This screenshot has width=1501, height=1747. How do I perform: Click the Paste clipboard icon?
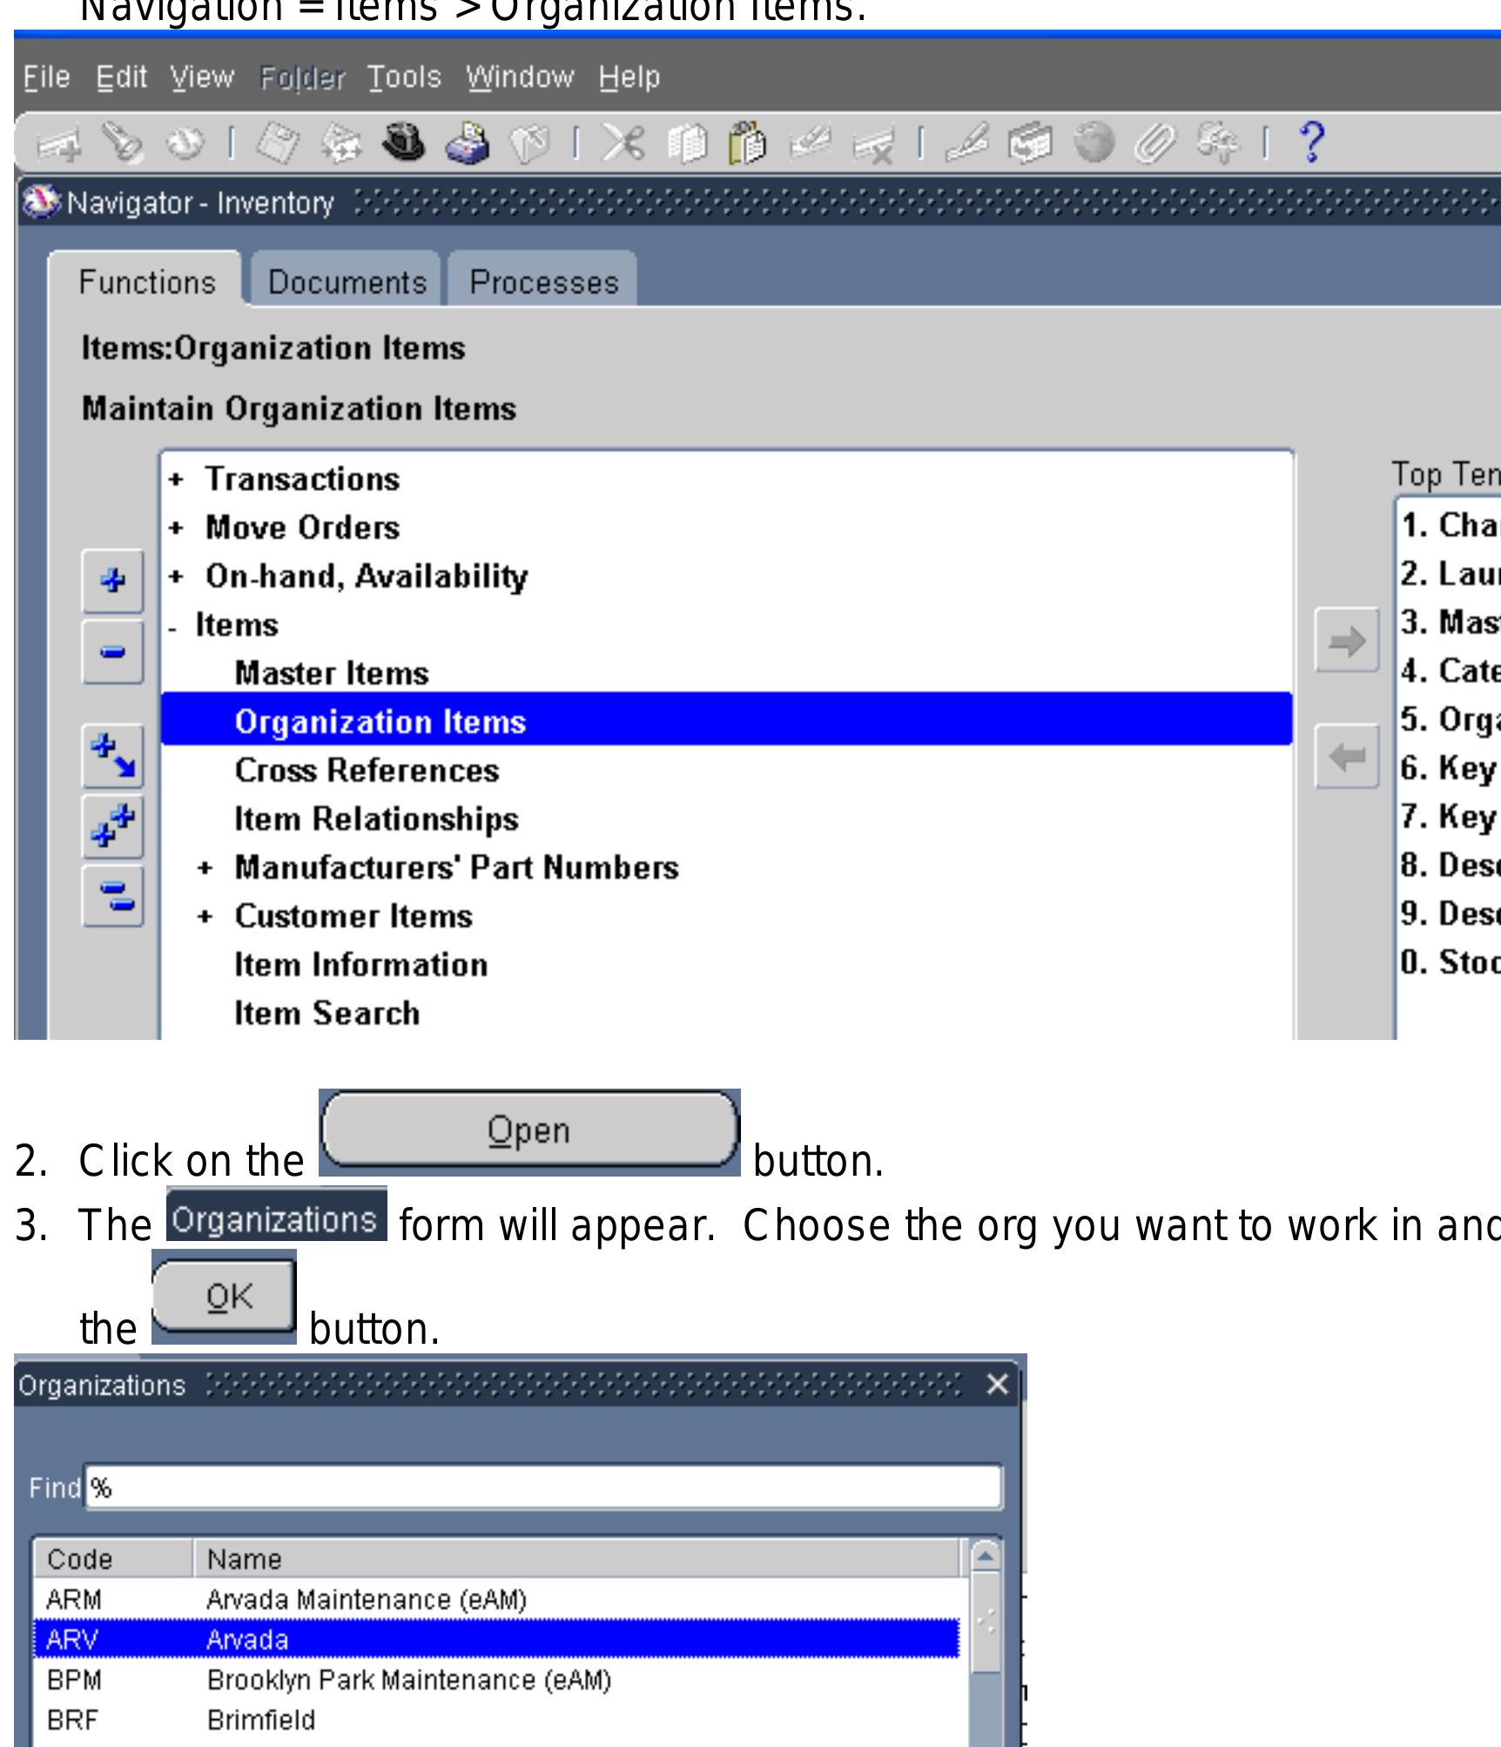click(x=746, y=143)
